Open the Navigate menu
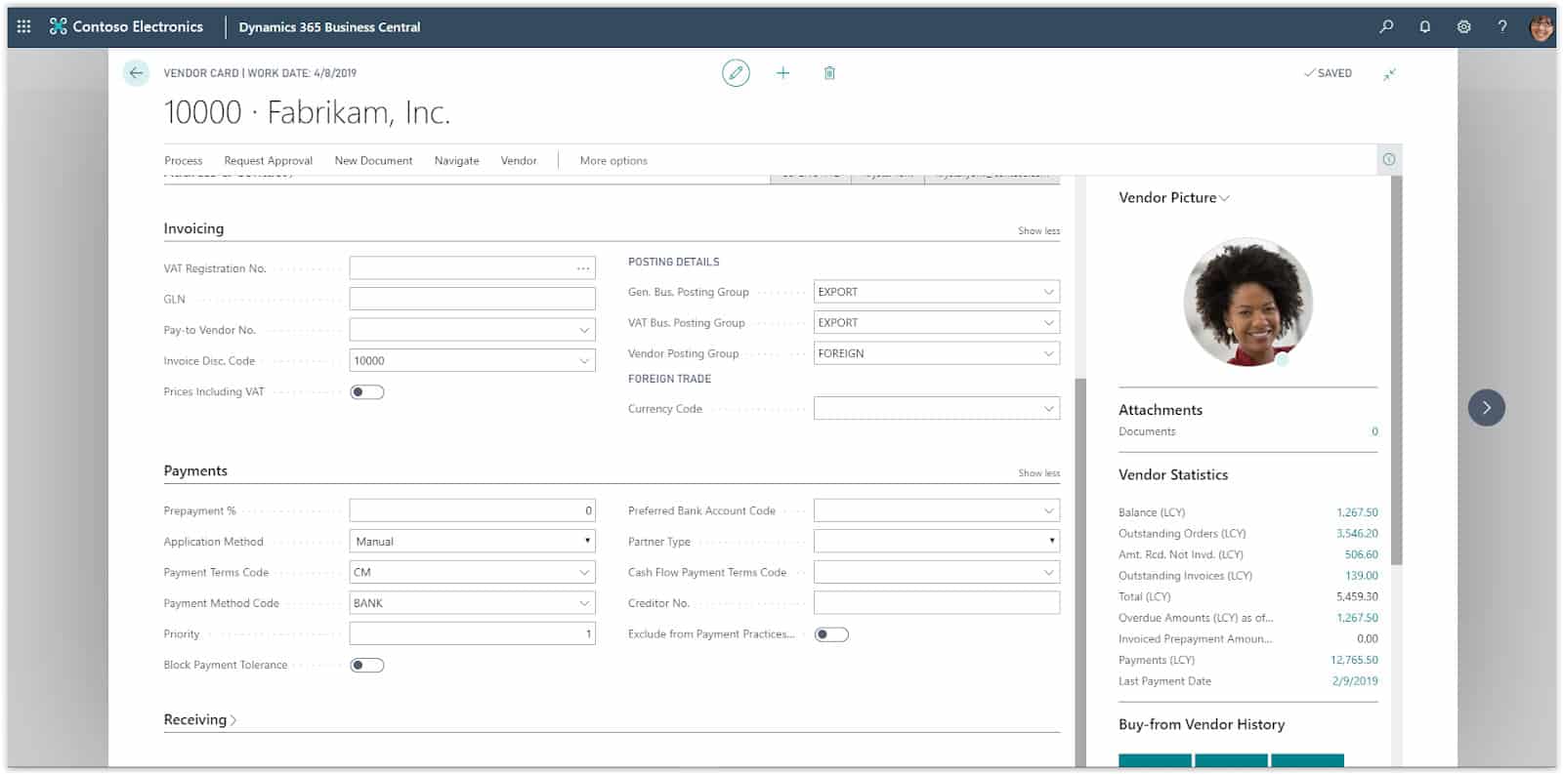The width and height of the screenshot is (1563, 774). [456, 160]
